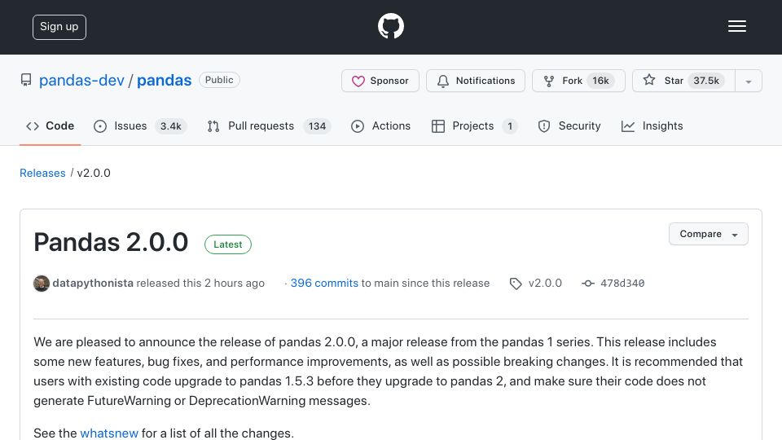The width and height of the screenshot is (782, 440).
Task: Click the Releases breadcrumb link
Action: pyautogui.click(x=42, y=173)
